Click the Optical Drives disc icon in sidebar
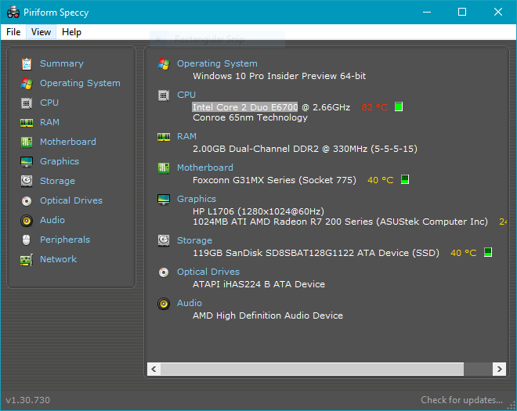517x411 pixels. [27, 200]
